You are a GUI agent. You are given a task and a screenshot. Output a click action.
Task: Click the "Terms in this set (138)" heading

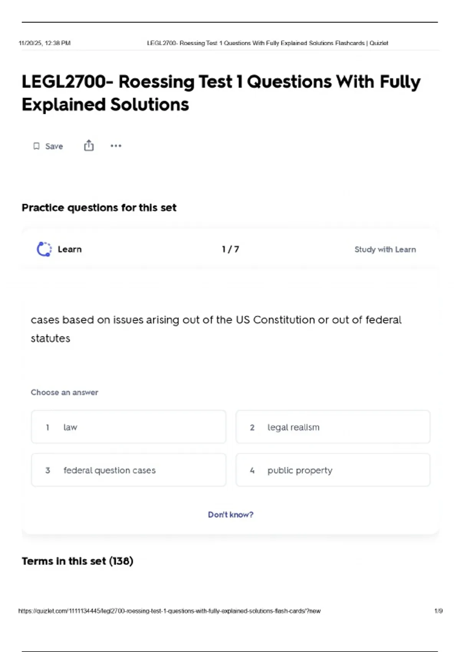click(x=77, y=561)
